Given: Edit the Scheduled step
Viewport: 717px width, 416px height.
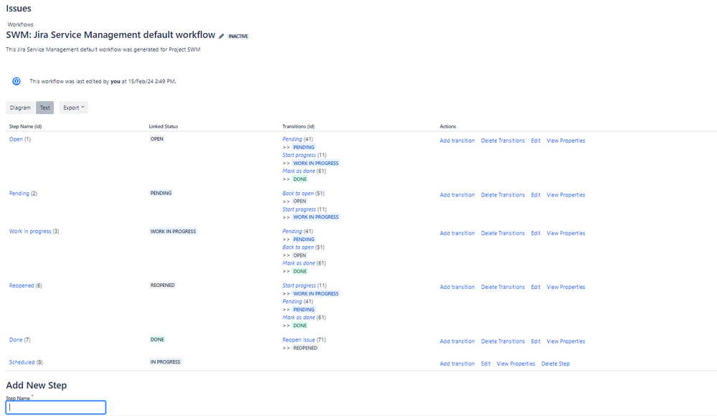Looking at the screenshot, I should click(486, 364).
